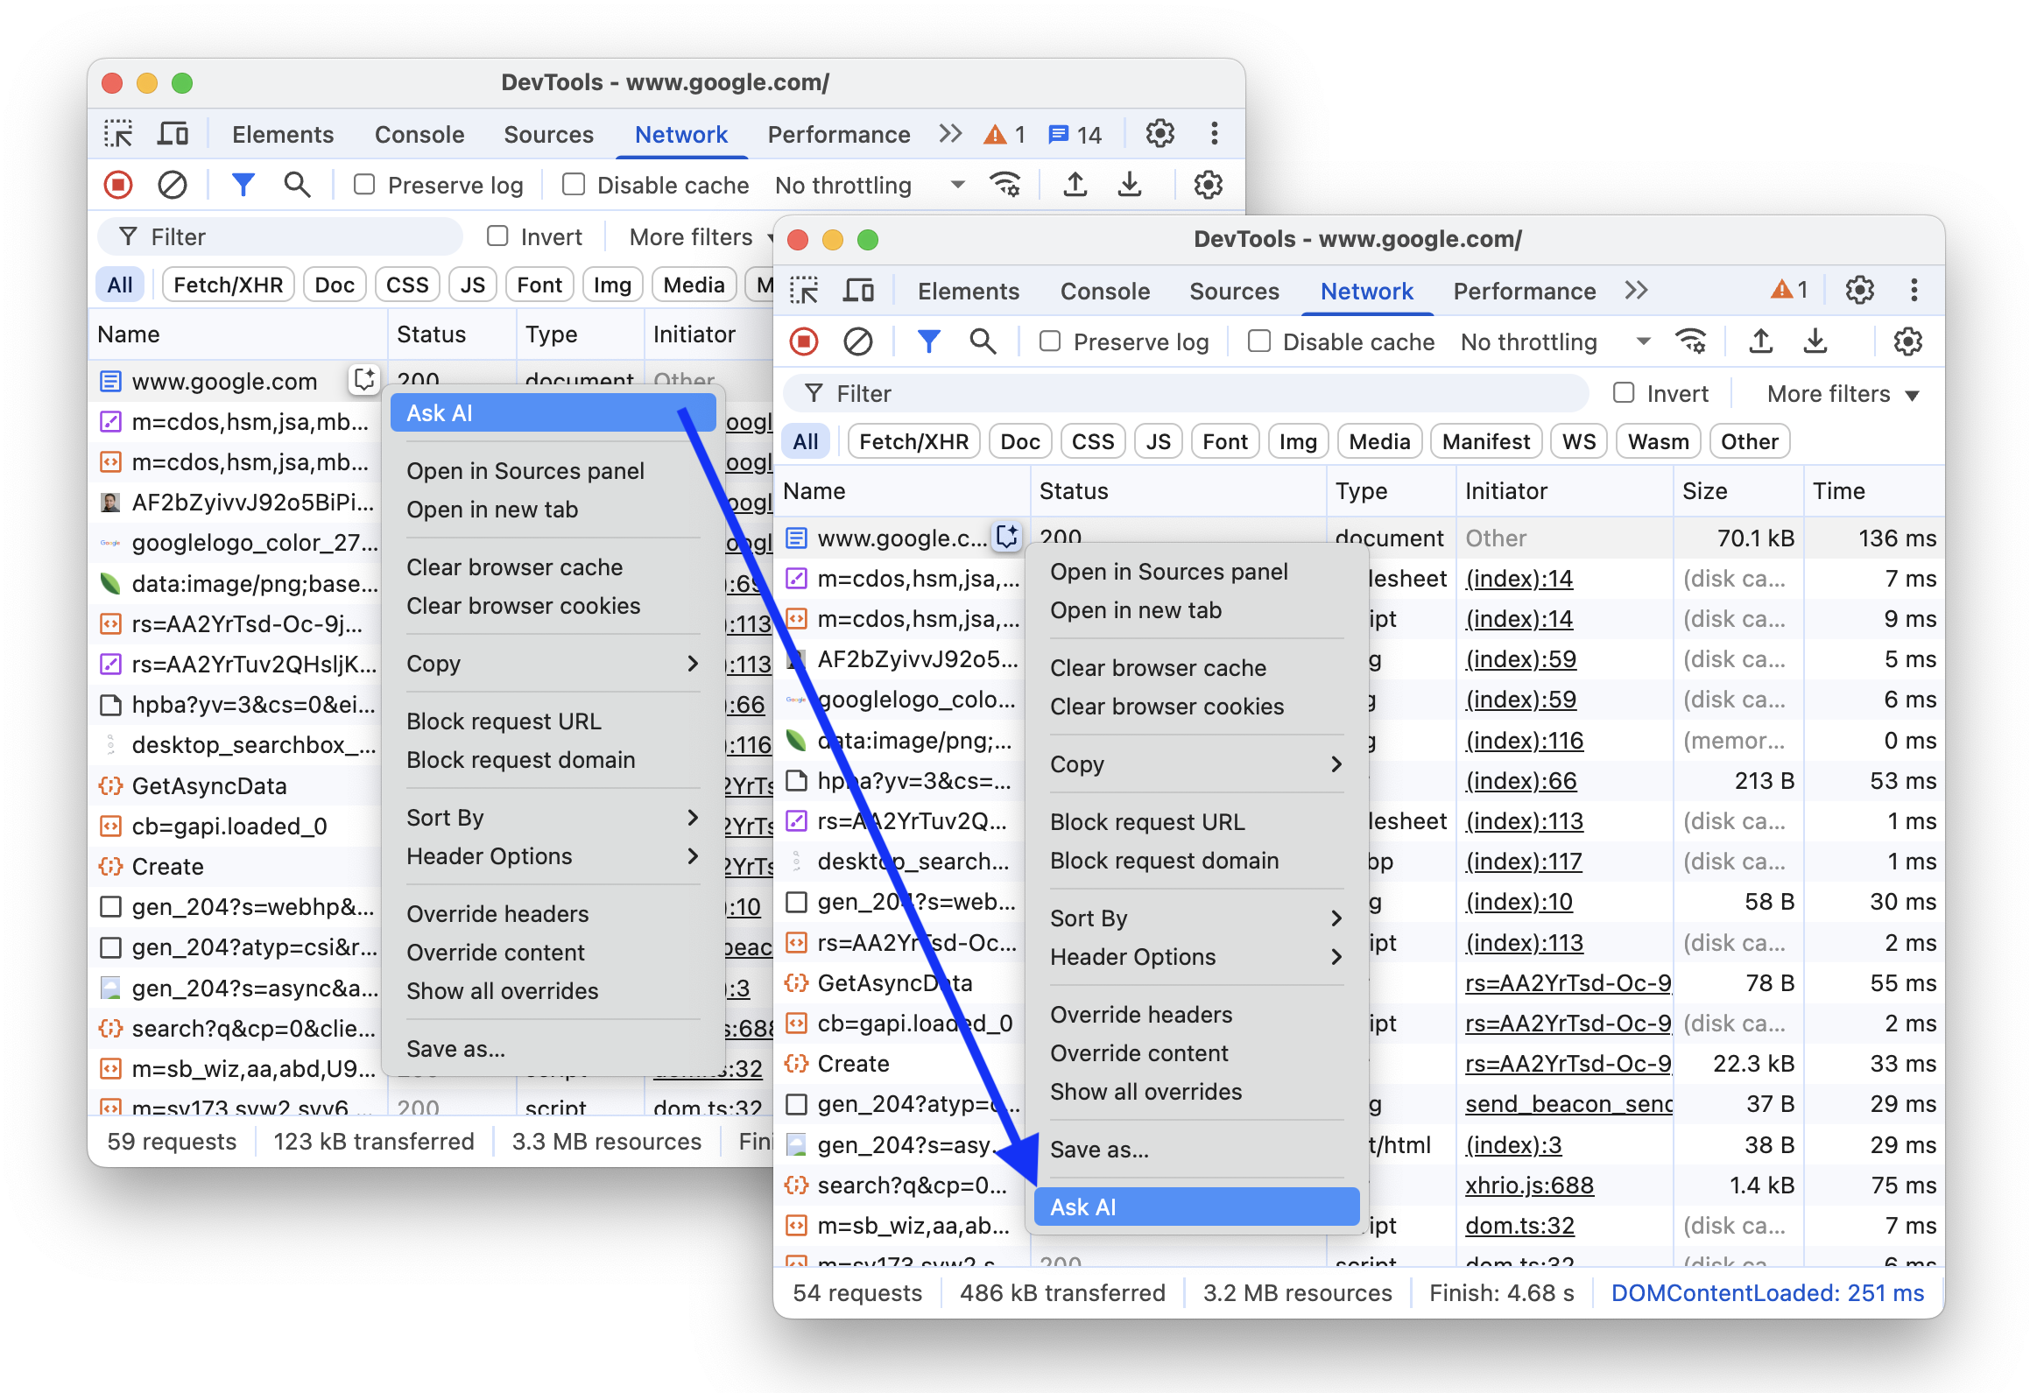2030x1393 pixels.
Task: Toggle the device toolbar
Action: pyautogui.click(x=859, y=290)
